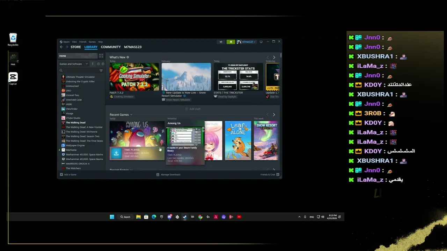Go back with the Steam back arrow
This screenshot has width=447, height=251.
click(61, 47)
